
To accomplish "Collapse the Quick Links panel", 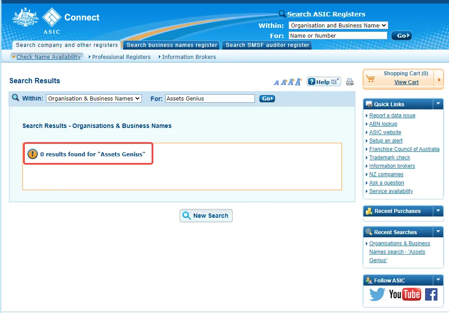I will tap(438, 104).
